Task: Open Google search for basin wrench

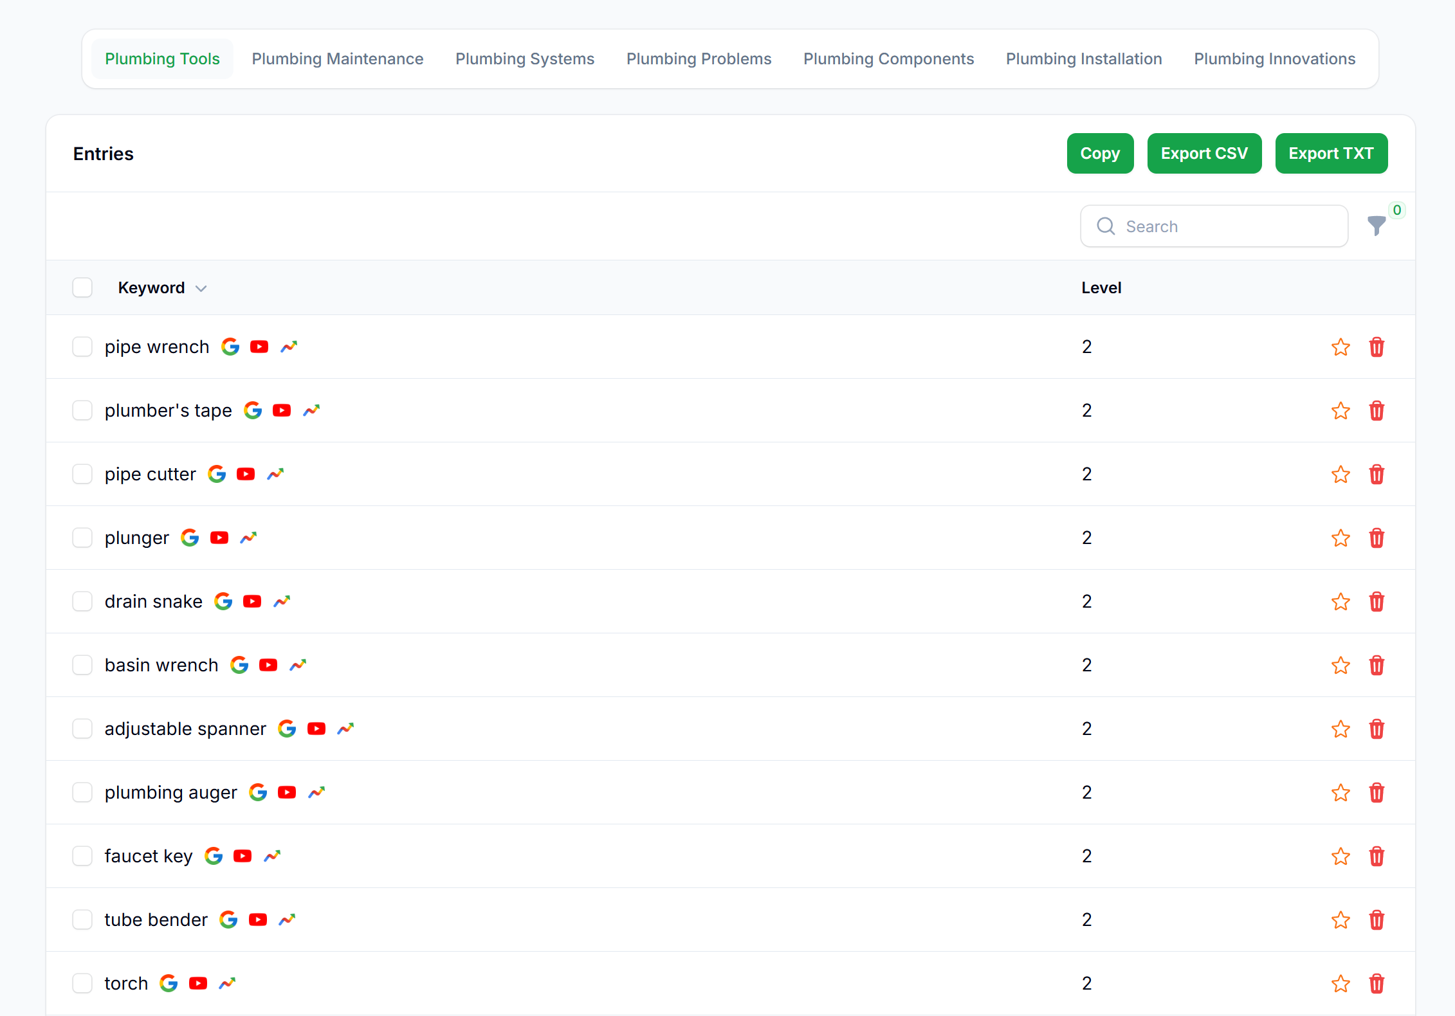Action: (x=239, y=665)
